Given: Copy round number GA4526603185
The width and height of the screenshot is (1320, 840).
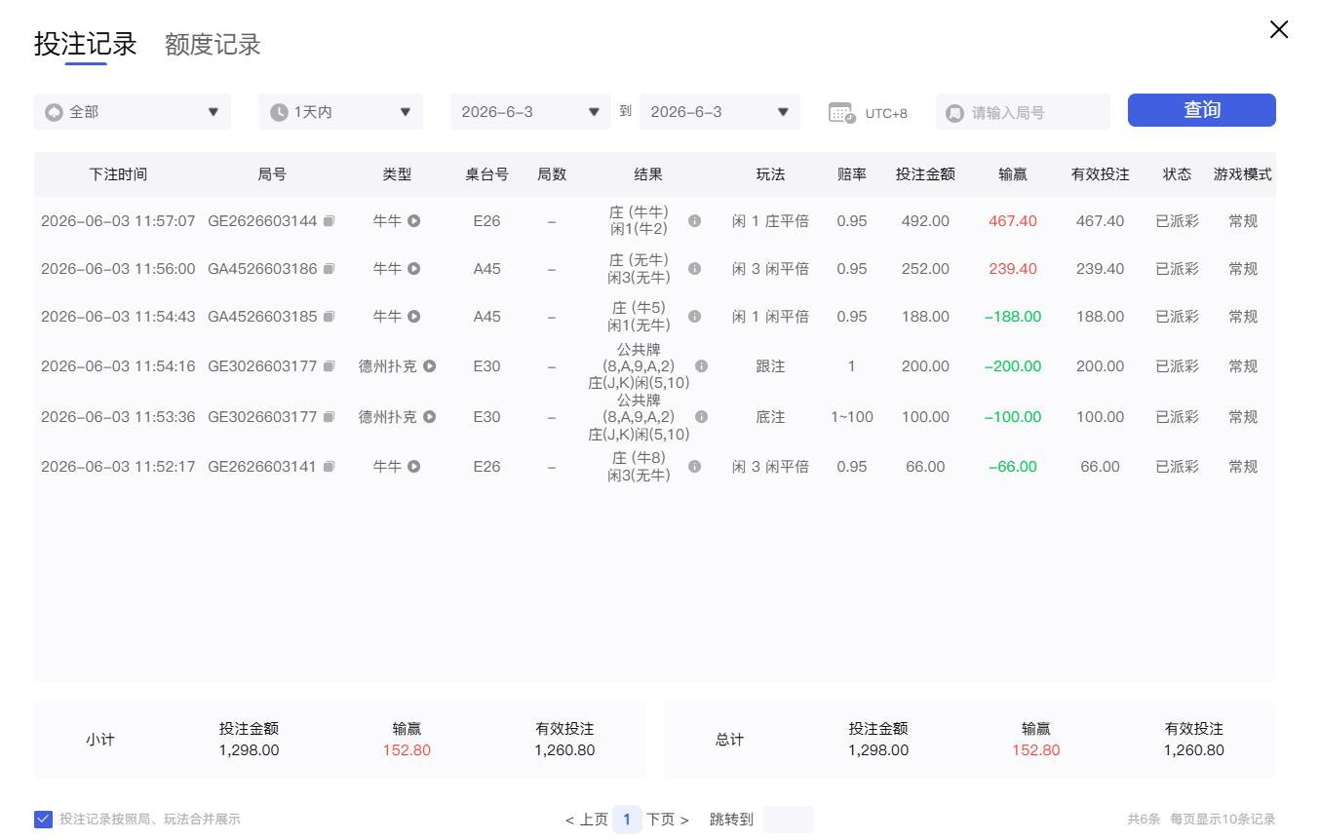Looking at the screenshot, I should click(x=330, y=317).
